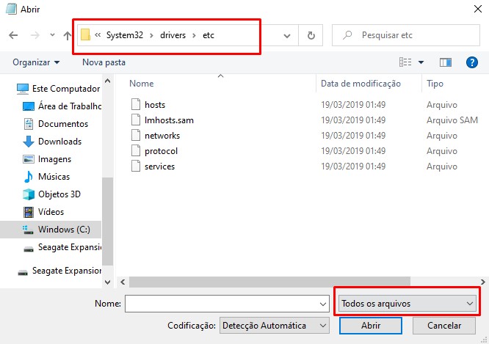Open the Todos os arquivos filter dropdown
This screenshot has height=344, width=489.
point(407,304)
